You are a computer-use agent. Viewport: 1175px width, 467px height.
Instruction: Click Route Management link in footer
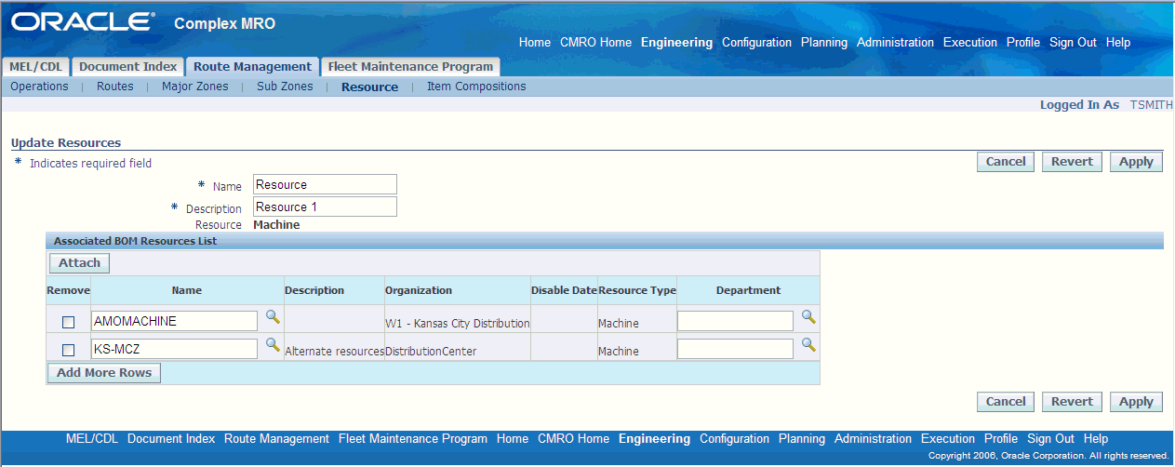pos(276,439)
